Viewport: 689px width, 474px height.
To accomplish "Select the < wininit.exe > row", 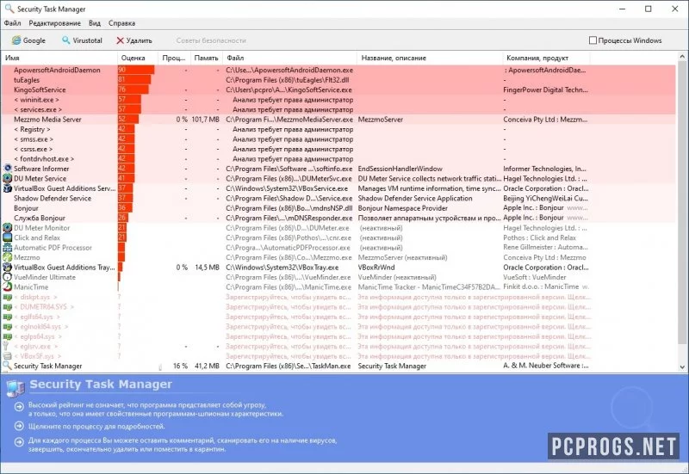I will 338,100.
